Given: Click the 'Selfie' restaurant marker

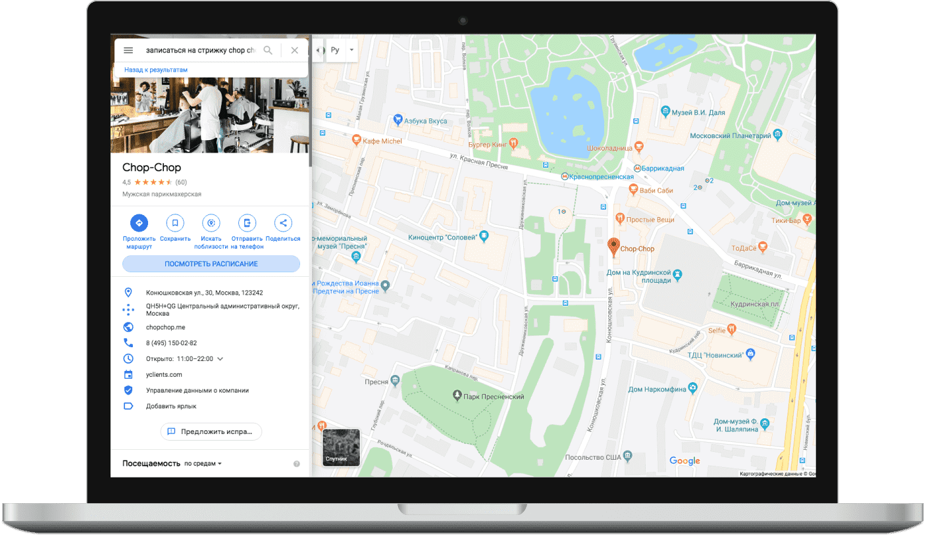Looking at the screenshot, I should click(x=732, y=329).
